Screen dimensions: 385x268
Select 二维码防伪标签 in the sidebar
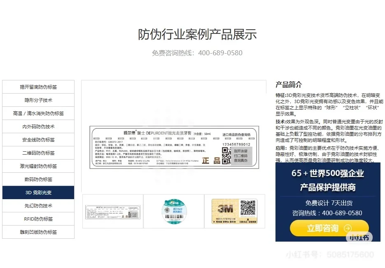point(38,153)
